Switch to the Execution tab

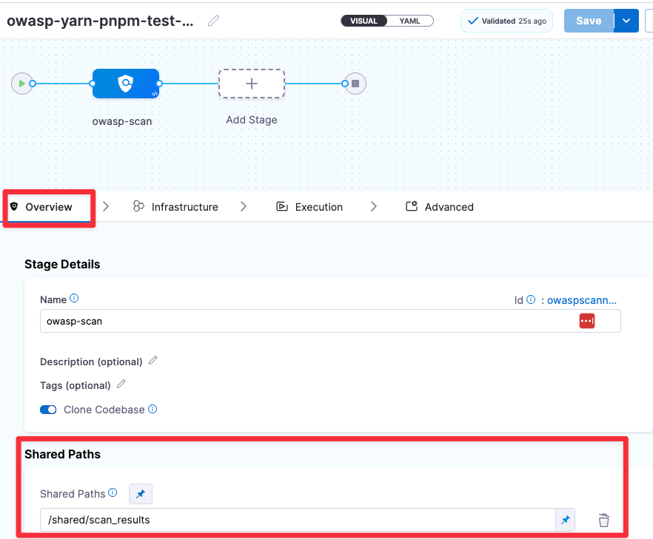(x=318, y=206)
